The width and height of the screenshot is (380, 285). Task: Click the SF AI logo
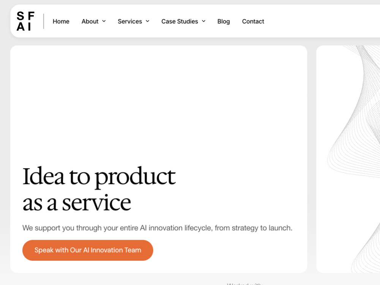coord(25,21)
